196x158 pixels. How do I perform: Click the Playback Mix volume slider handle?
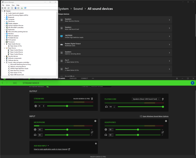(x=163, y=107)
